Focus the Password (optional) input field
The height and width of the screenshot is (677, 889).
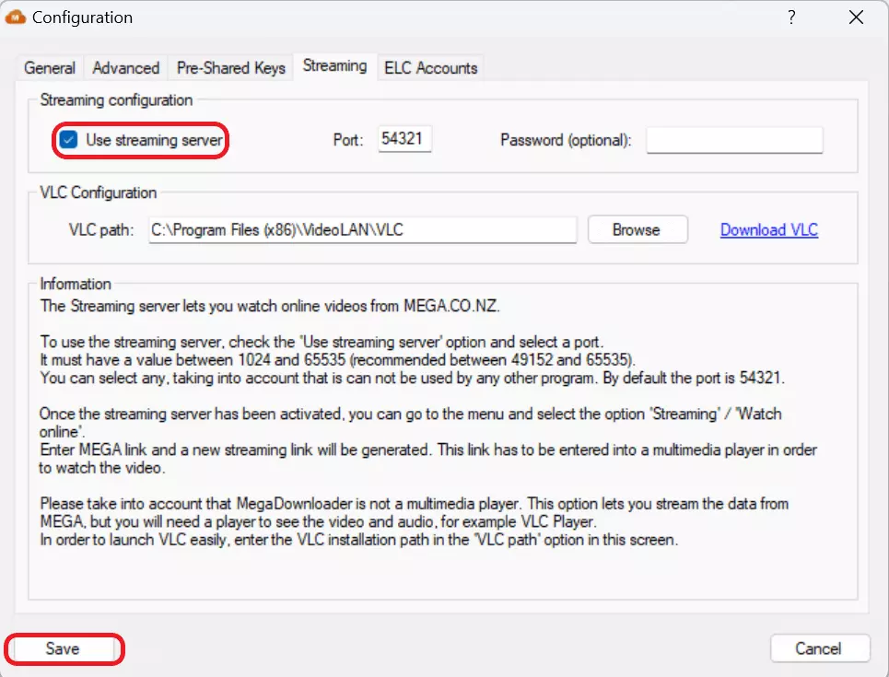coord(734,140)
